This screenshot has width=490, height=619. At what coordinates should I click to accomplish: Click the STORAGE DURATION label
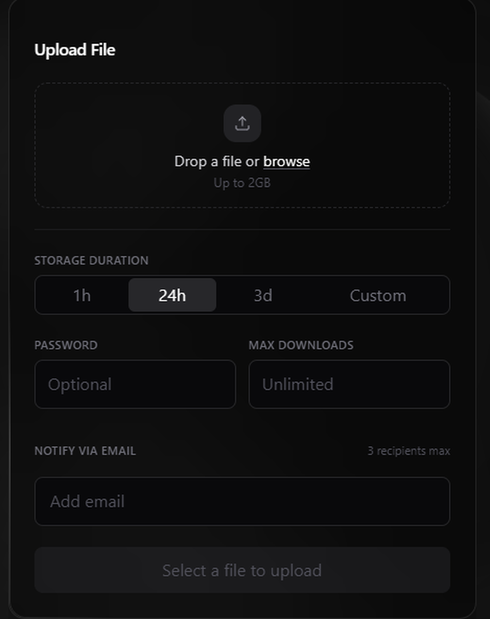(90, 260)
